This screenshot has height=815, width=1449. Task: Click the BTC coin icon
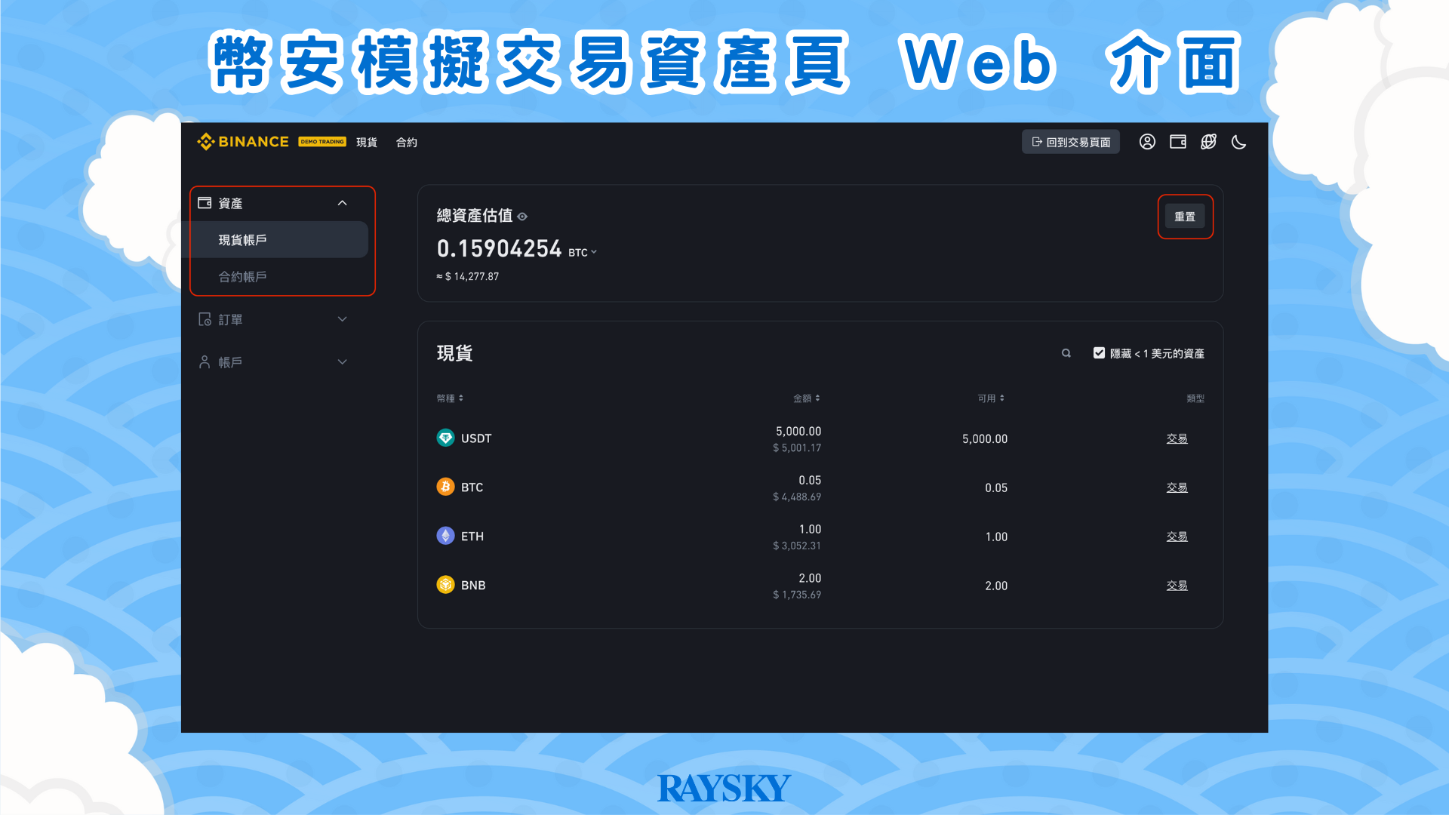click(x=445, y=487)
